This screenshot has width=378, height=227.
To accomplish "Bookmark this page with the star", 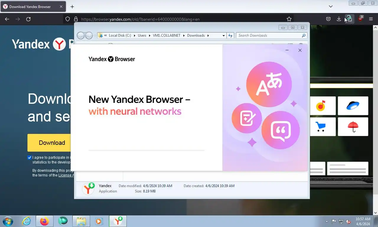I will tap(289, 19).
